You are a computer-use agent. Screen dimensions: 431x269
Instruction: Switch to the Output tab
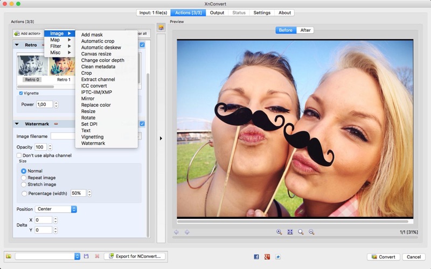pos(217,13)
